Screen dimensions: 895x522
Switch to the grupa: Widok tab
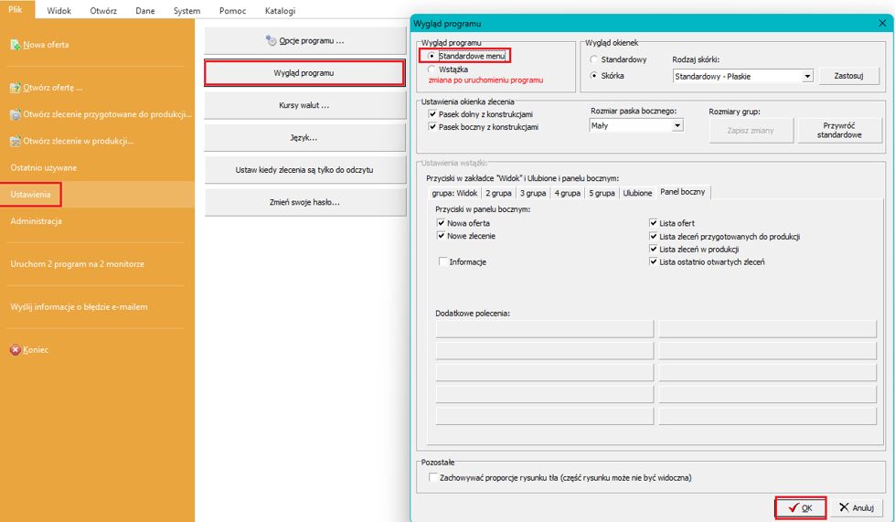[454, 193]
